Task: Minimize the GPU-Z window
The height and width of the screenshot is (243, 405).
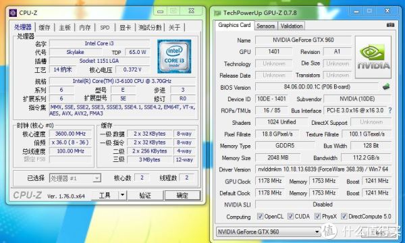Action: (x=356, y=11)
